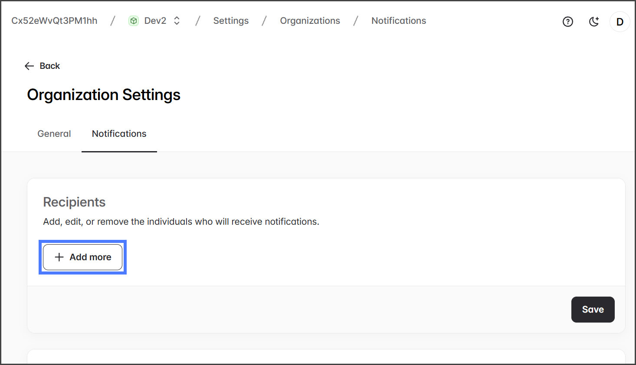Click the Organization Settings page heading
Screen dimensions: 636x365
(x=104, y=95)
